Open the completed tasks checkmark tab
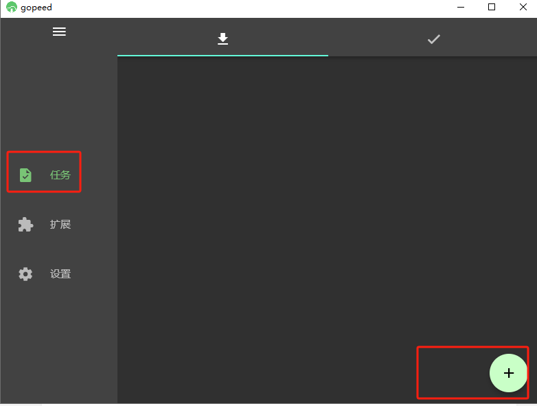537x406 pixels. 433,38
